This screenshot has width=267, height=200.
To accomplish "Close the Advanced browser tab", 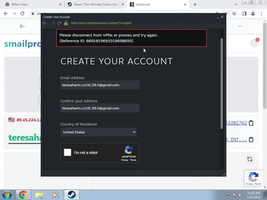I will pyautogui.click(x=185, y=4).
